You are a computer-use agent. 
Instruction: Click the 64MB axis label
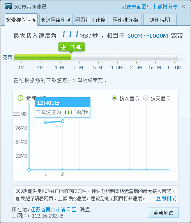(x=21, y=142)
